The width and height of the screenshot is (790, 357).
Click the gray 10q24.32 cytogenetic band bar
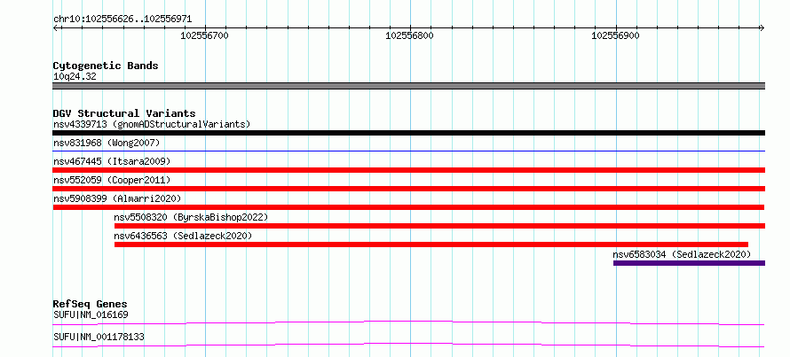coord(408,86)
